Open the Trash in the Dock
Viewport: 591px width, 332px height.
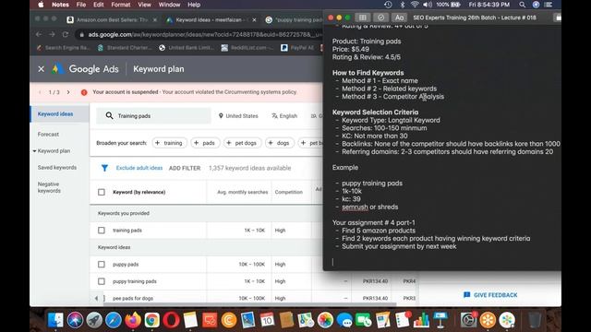[x=535, y=320]
